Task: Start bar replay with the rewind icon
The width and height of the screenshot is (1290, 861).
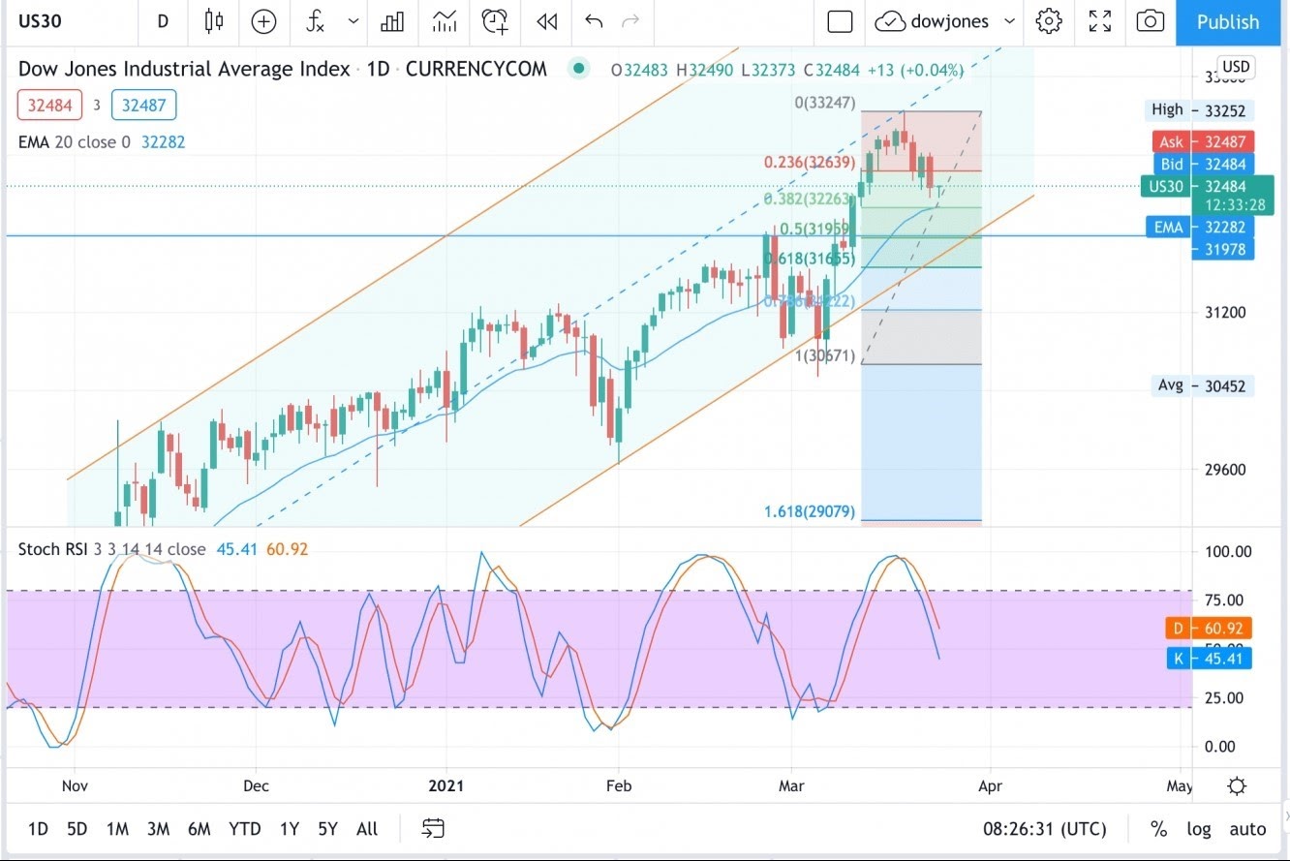Action: pos(547,21)
